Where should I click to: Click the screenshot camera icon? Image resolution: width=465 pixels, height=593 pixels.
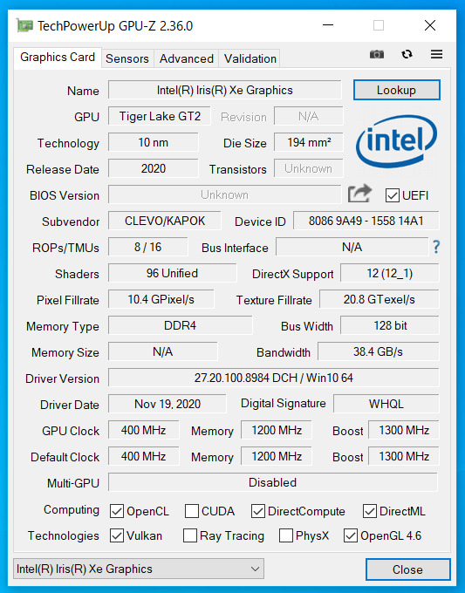point(377,54)
